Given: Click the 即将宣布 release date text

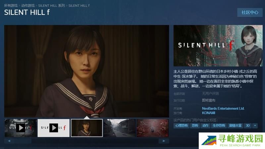Looking at the screenshot, I should pyautogui.click(x=209, y=100).
